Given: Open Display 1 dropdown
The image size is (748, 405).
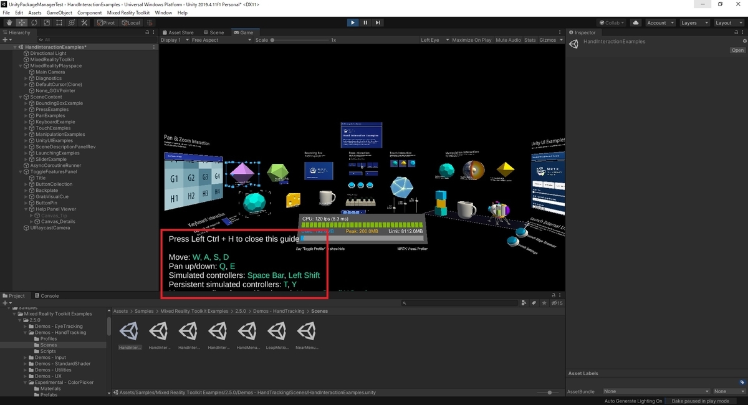Looking at the screenshot, I should [x=174, y=40].
